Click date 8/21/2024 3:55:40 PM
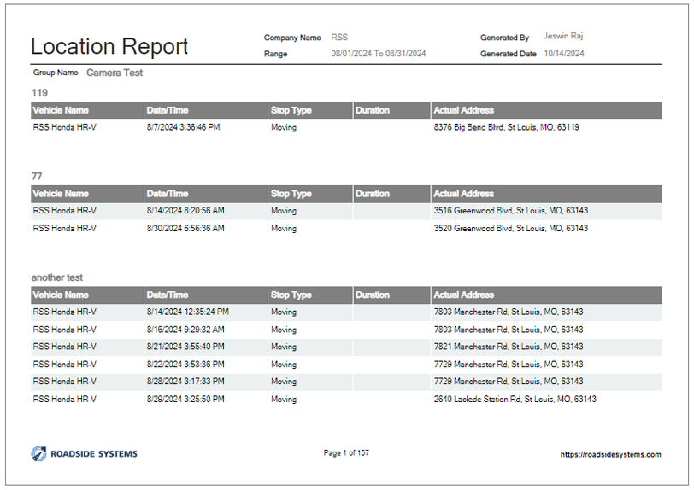This screenshot has height=490, width=694. click(185, 347)
